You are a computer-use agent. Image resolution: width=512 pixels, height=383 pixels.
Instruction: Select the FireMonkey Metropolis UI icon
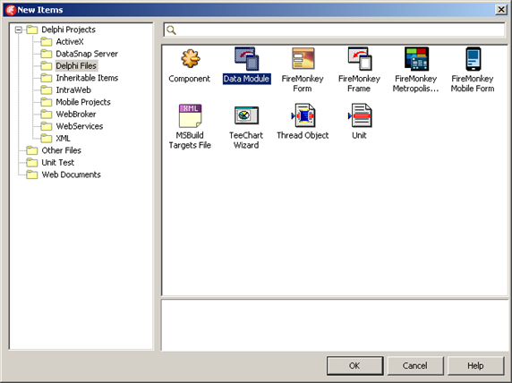416,59
